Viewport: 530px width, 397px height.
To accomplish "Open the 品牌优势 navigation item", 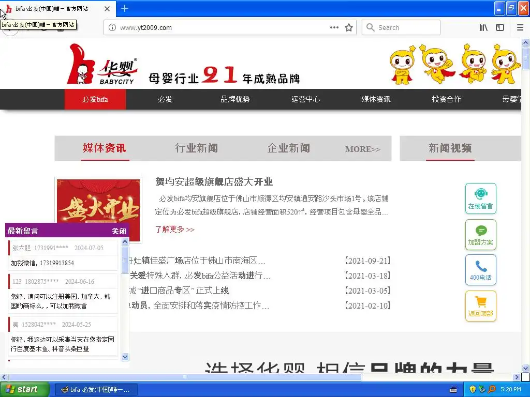I will pyautogui.click(x=235, y=99).
